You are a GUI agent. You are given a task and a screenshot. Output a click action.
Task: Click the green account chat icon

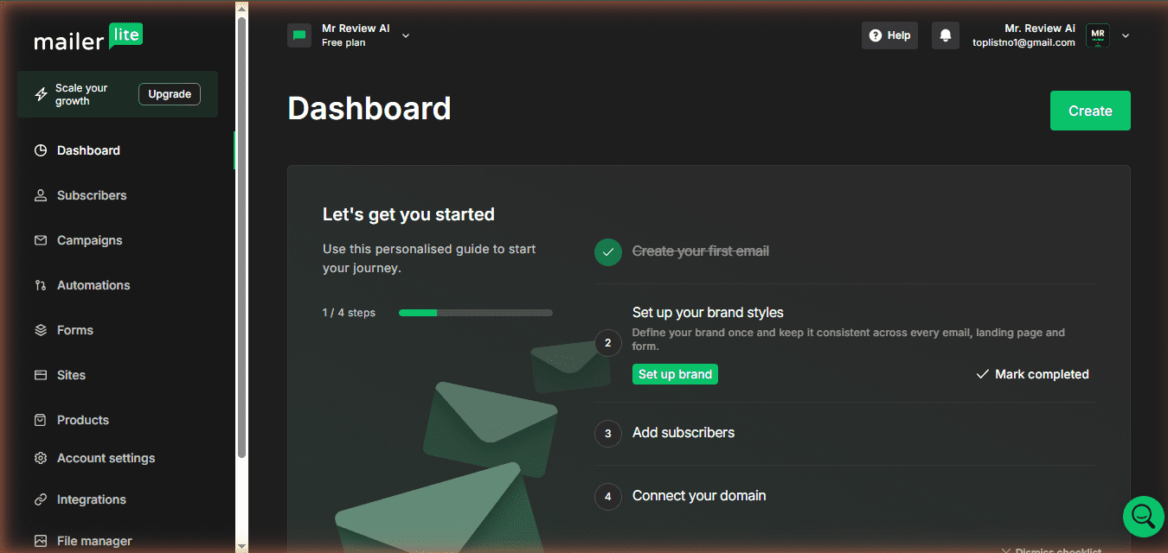click(x=299, y=35)
